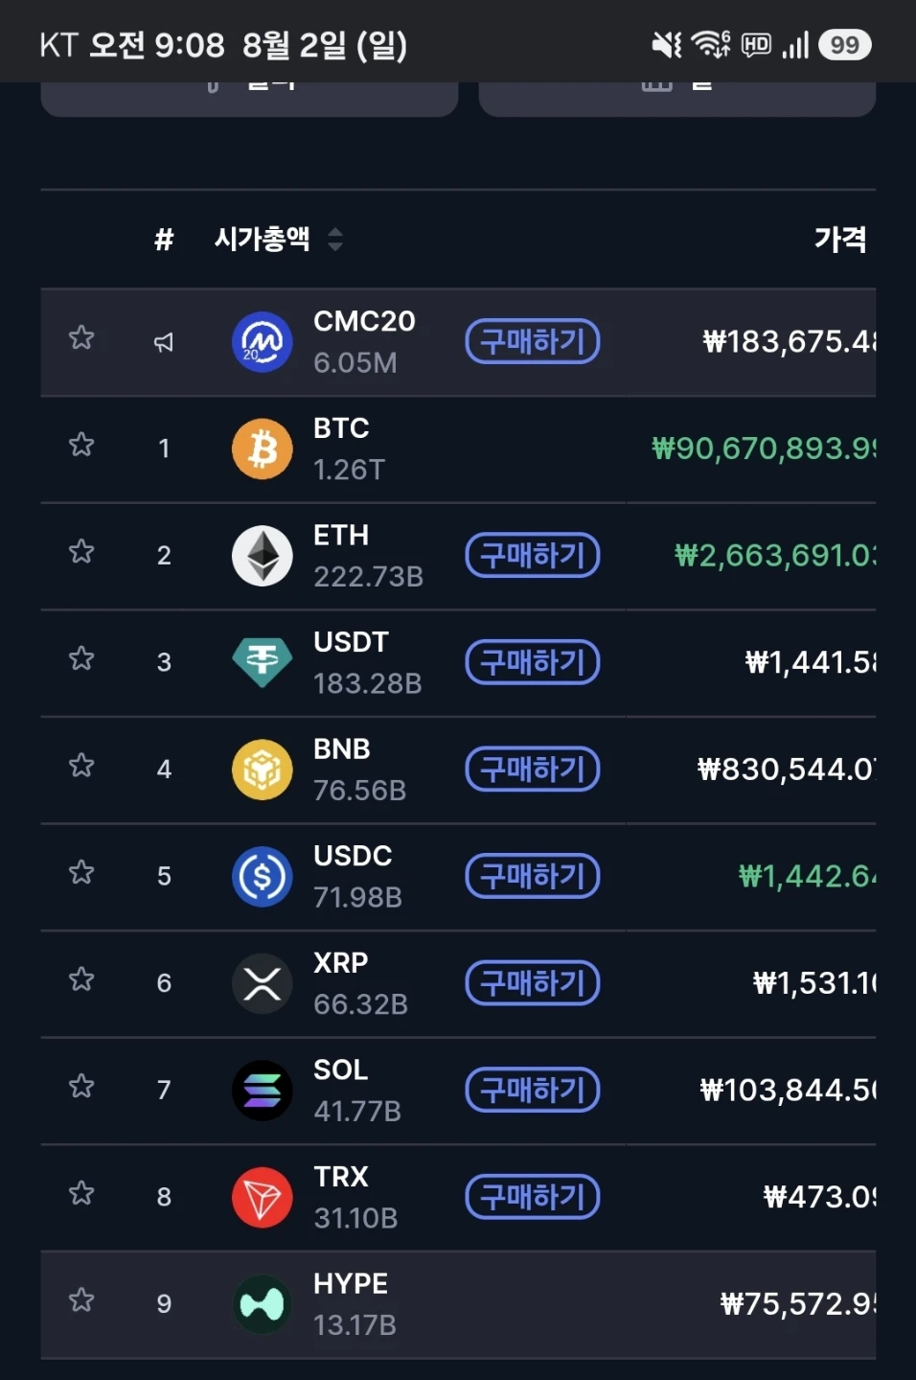This screenshot has height=1380, width=916.
Task: Sort by 시가총액 using arrow toggle
Action: 334,239
